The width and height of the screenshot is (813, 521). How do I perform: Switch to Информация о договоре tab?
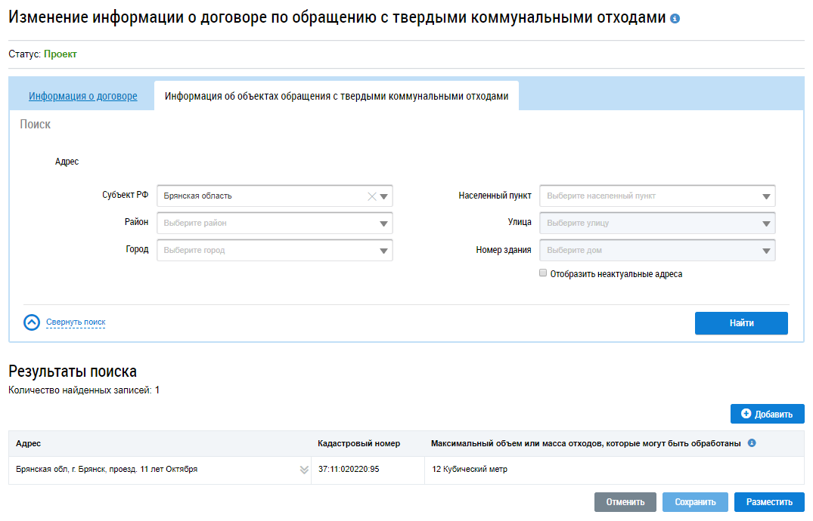click(x=83, y=97)
